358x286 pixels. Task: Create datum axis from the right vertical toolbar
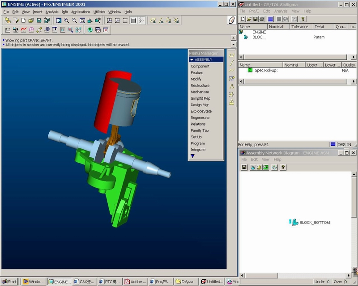coord(231,63)
